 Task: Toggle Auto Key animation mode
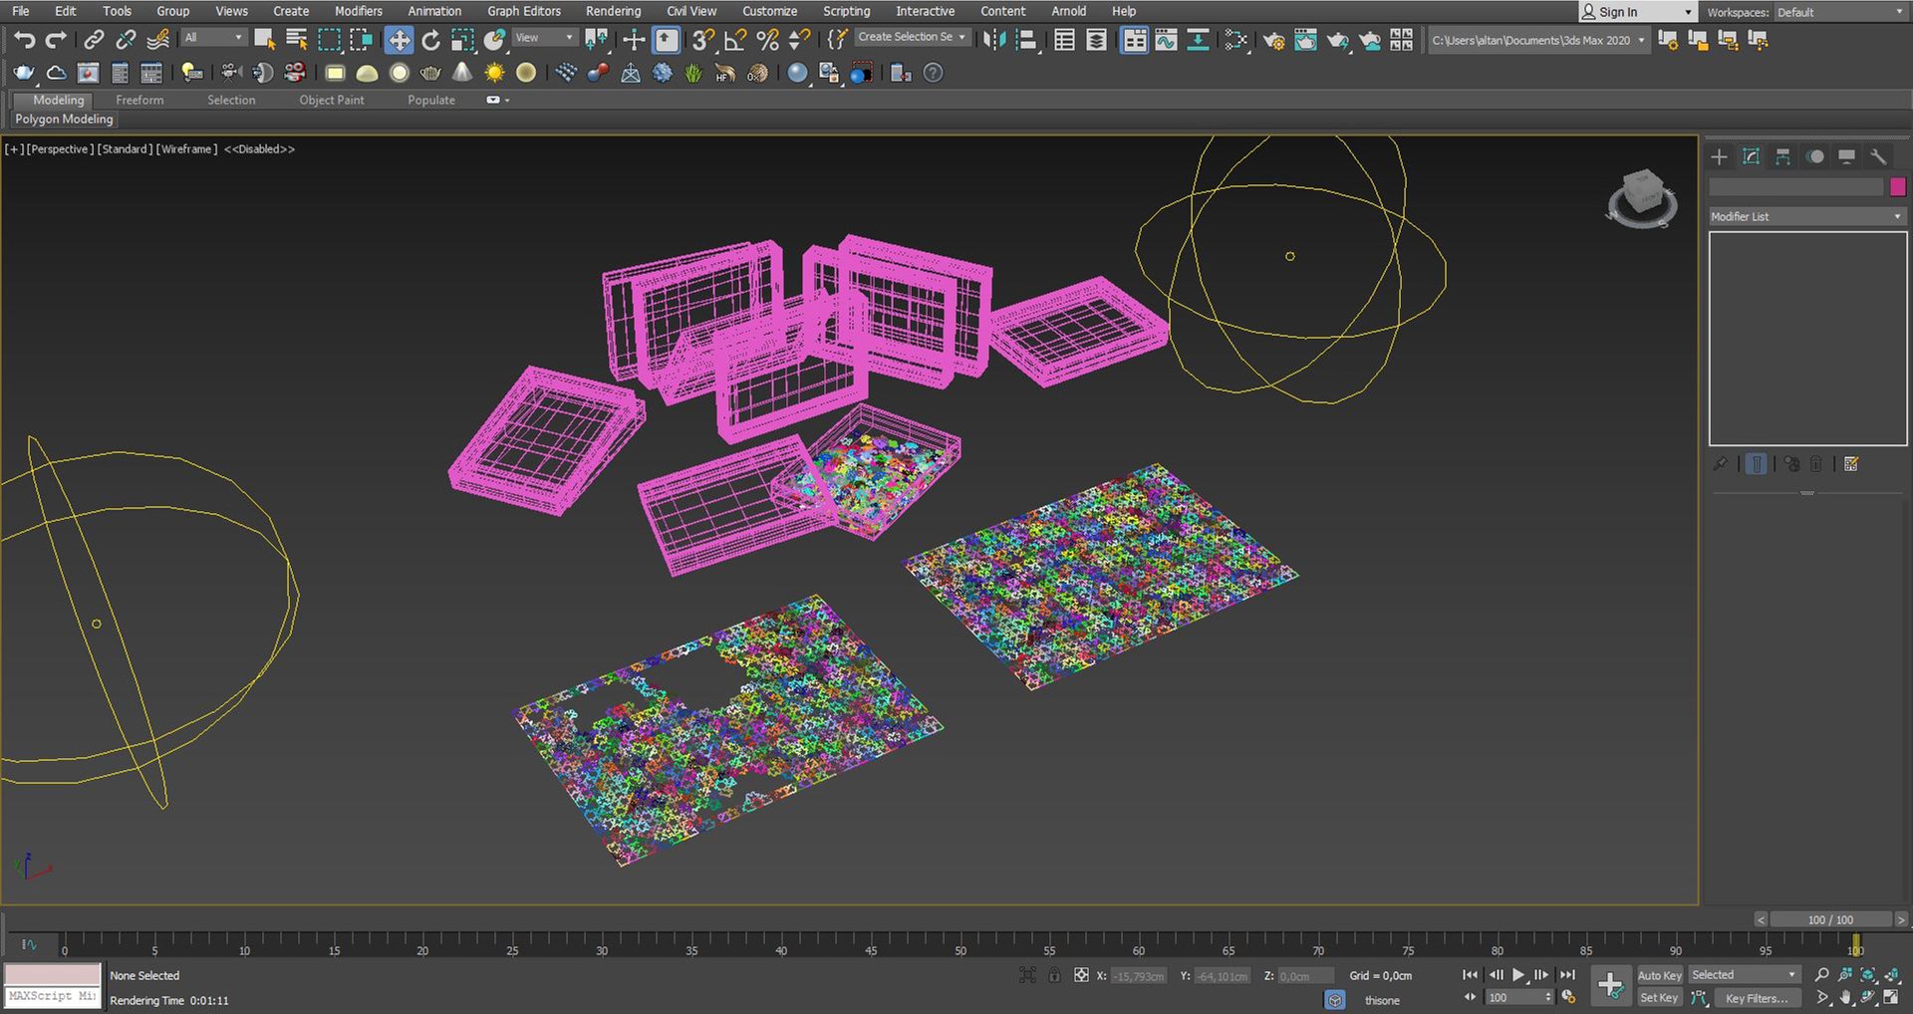(x=1659, y=975)
